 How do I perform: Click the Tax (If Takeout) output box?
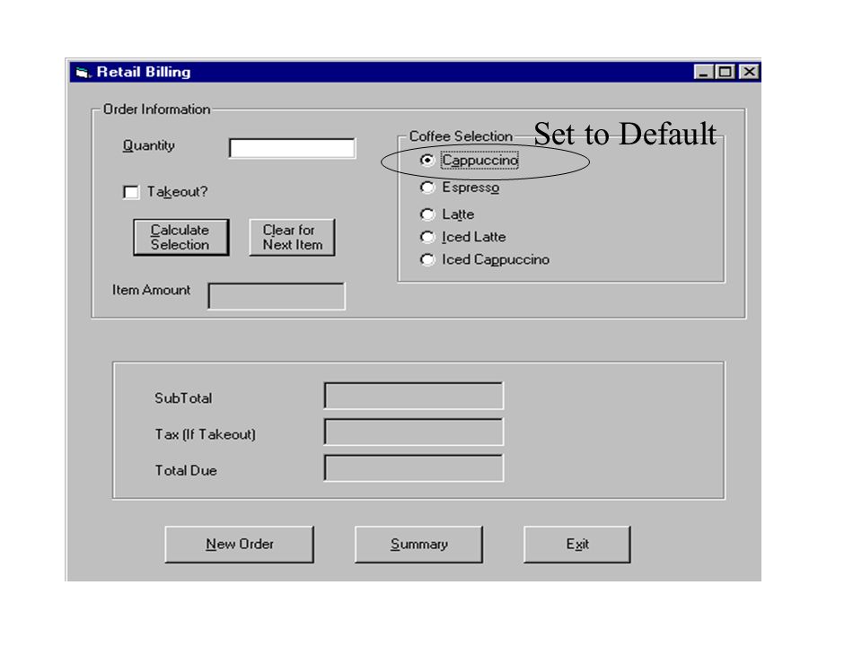click(x=413, y=432)
